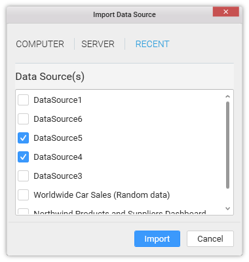Screen dimensions: 249x262
Task: Switch to the COMPUTER tab
Action: click(40, 44)
